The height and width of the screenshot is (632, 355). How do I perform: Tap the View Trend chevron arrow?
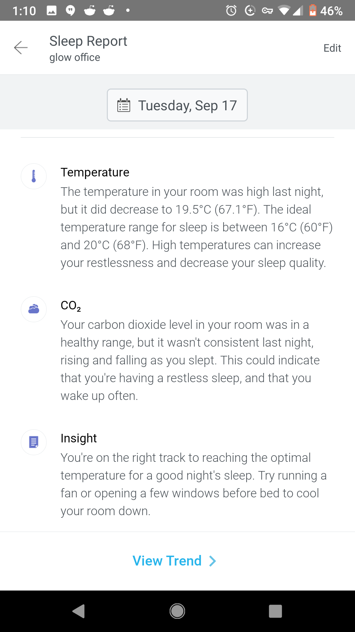213,561
